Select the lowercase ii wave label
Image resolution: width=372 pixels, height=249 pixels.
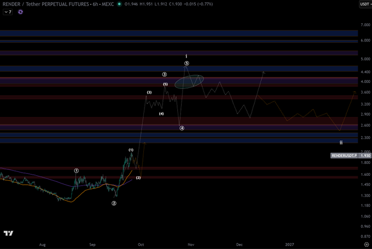point(341,143)
